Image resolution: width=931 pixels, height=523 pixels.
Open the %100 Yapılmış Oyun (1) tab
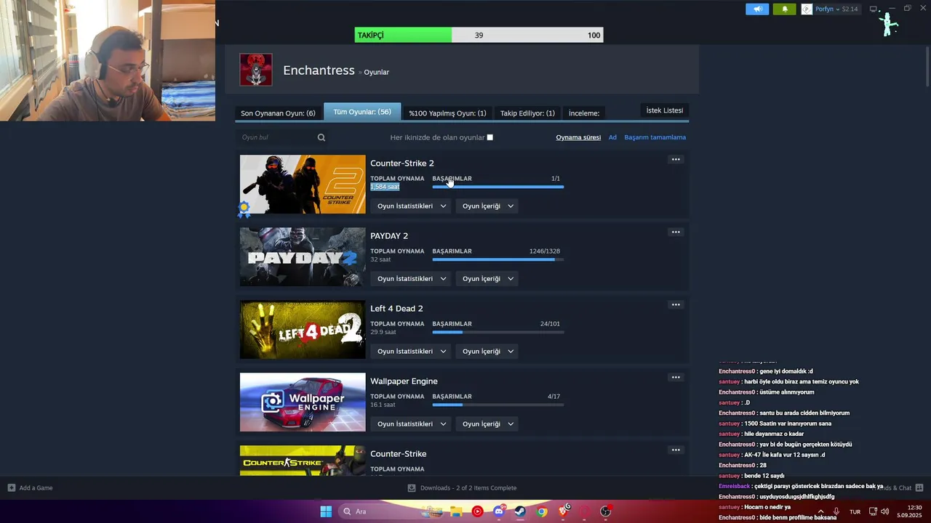pos(447,113)
